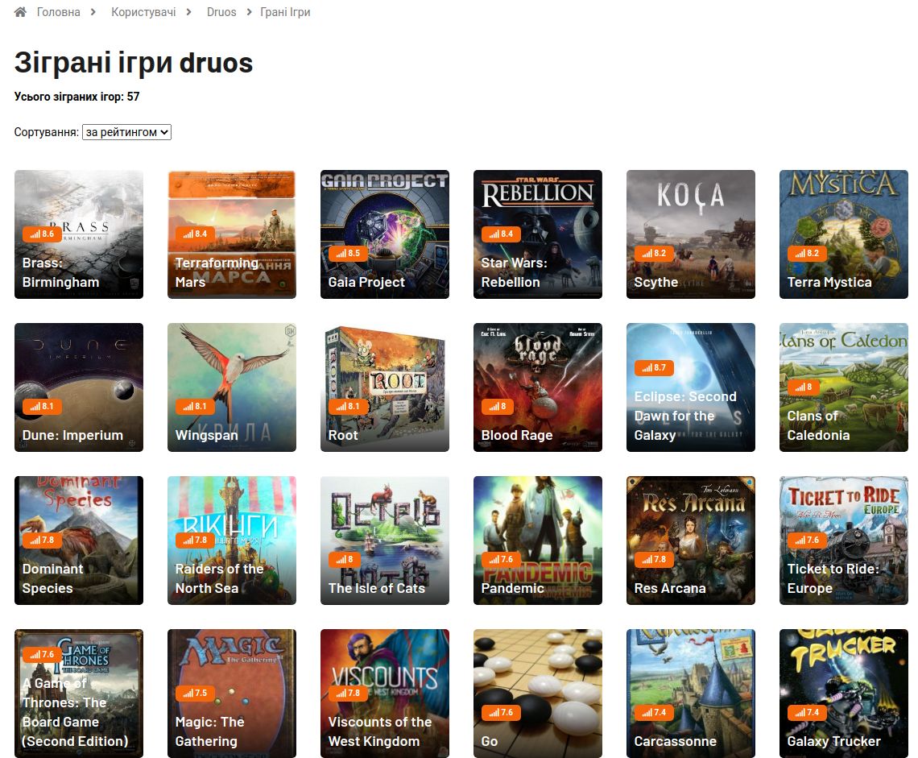Open the Terraforming Mars game title
Image resolution: width=918 pixels, height=758 pixels.
(217, 272)
